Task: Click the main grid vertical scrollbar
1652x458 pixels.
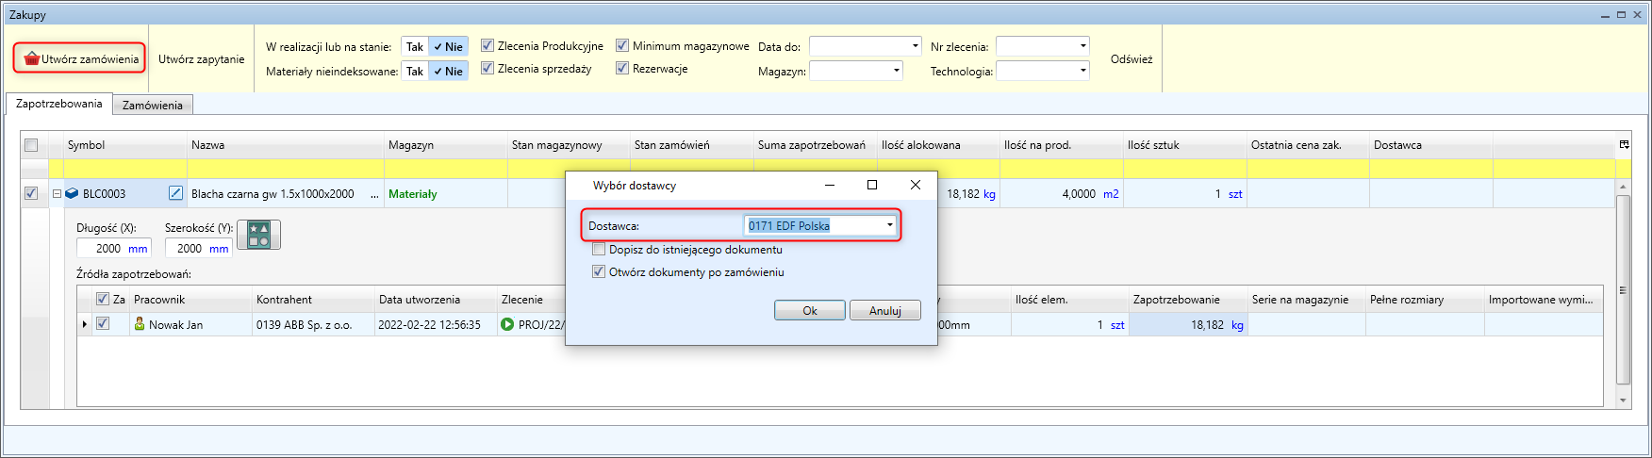Action: click(x=1623, y=290)
